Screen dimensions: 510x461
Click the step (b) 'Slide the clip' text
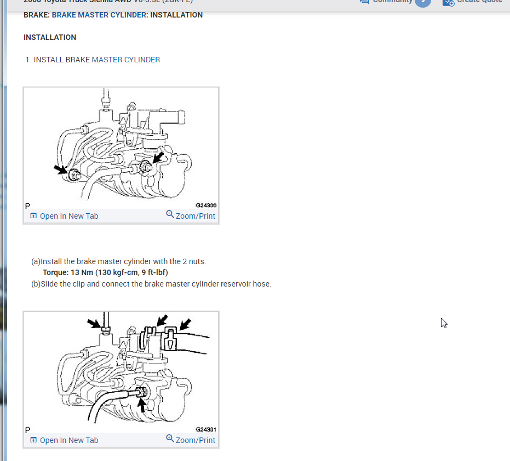(x=151, y=284)
